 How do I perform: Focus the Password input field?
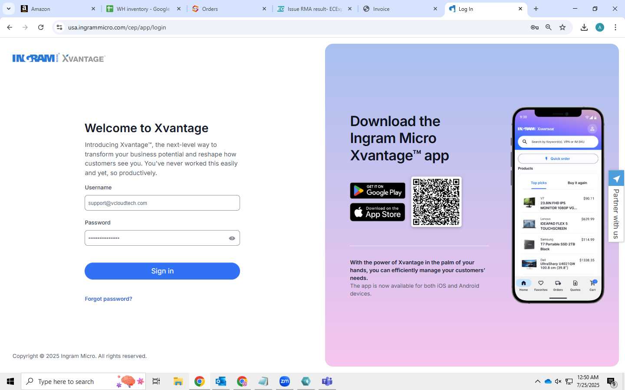click(x=162, y=238)
